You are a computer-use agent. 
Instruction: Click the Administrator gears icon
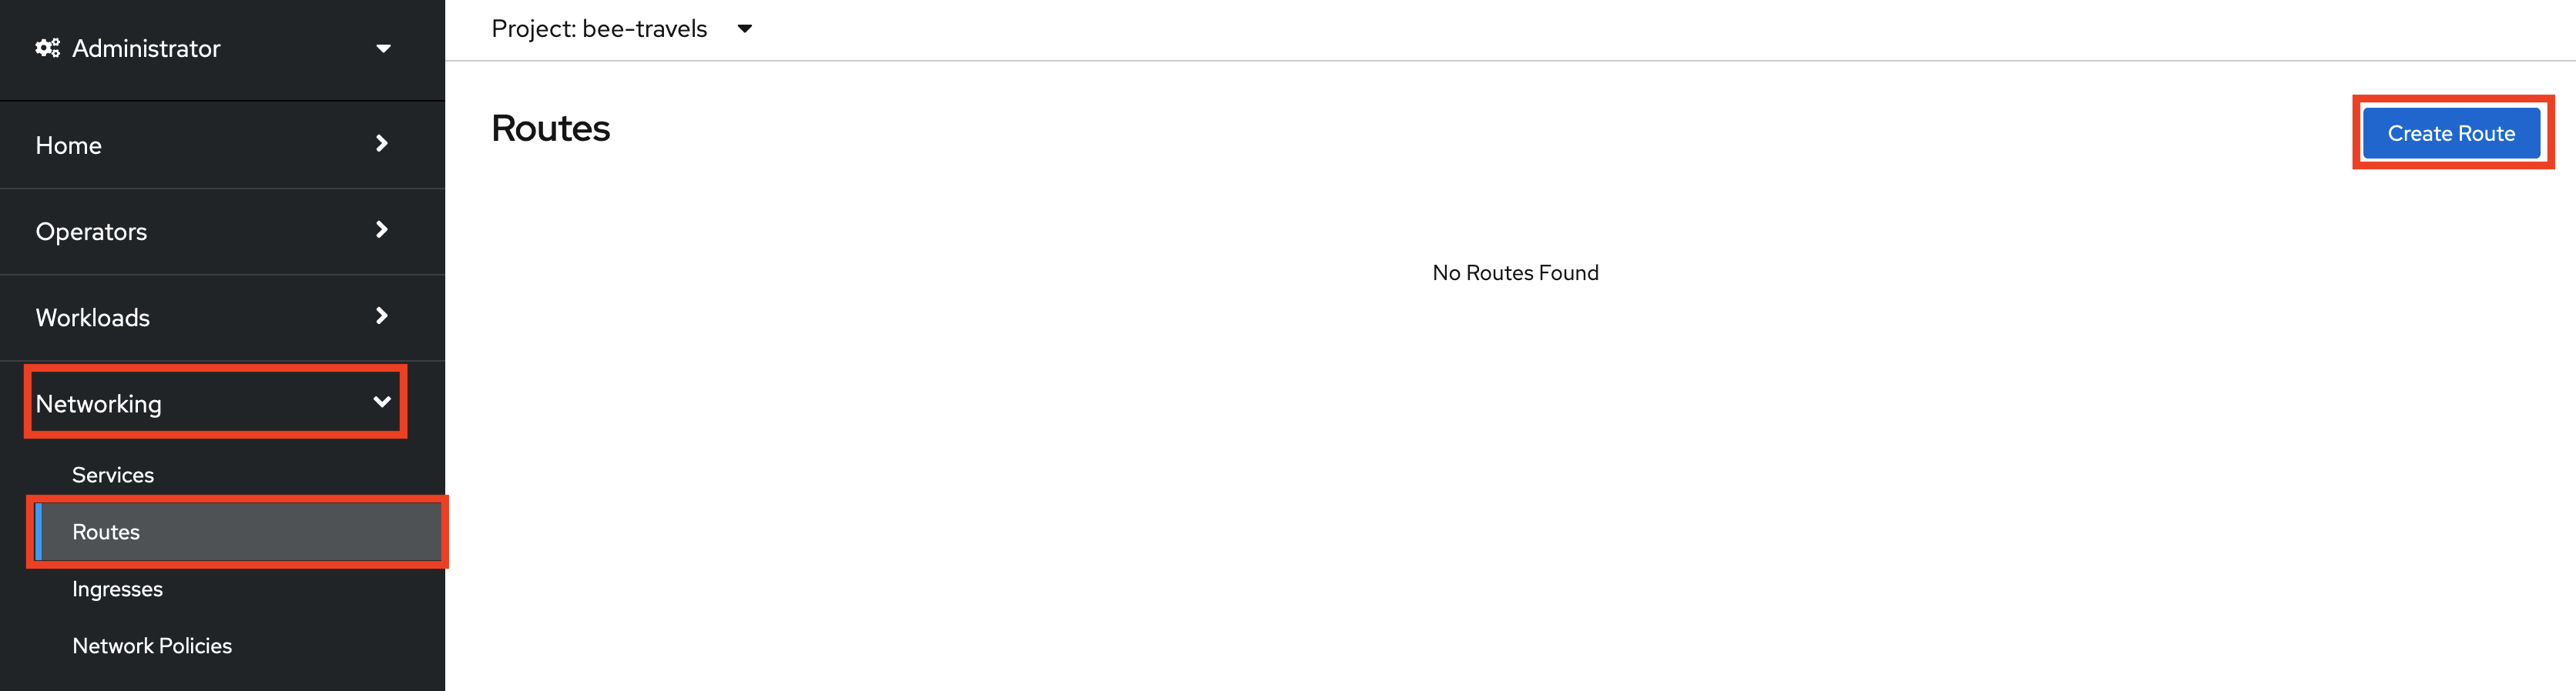pyautogui.click(x=47, y=48)
